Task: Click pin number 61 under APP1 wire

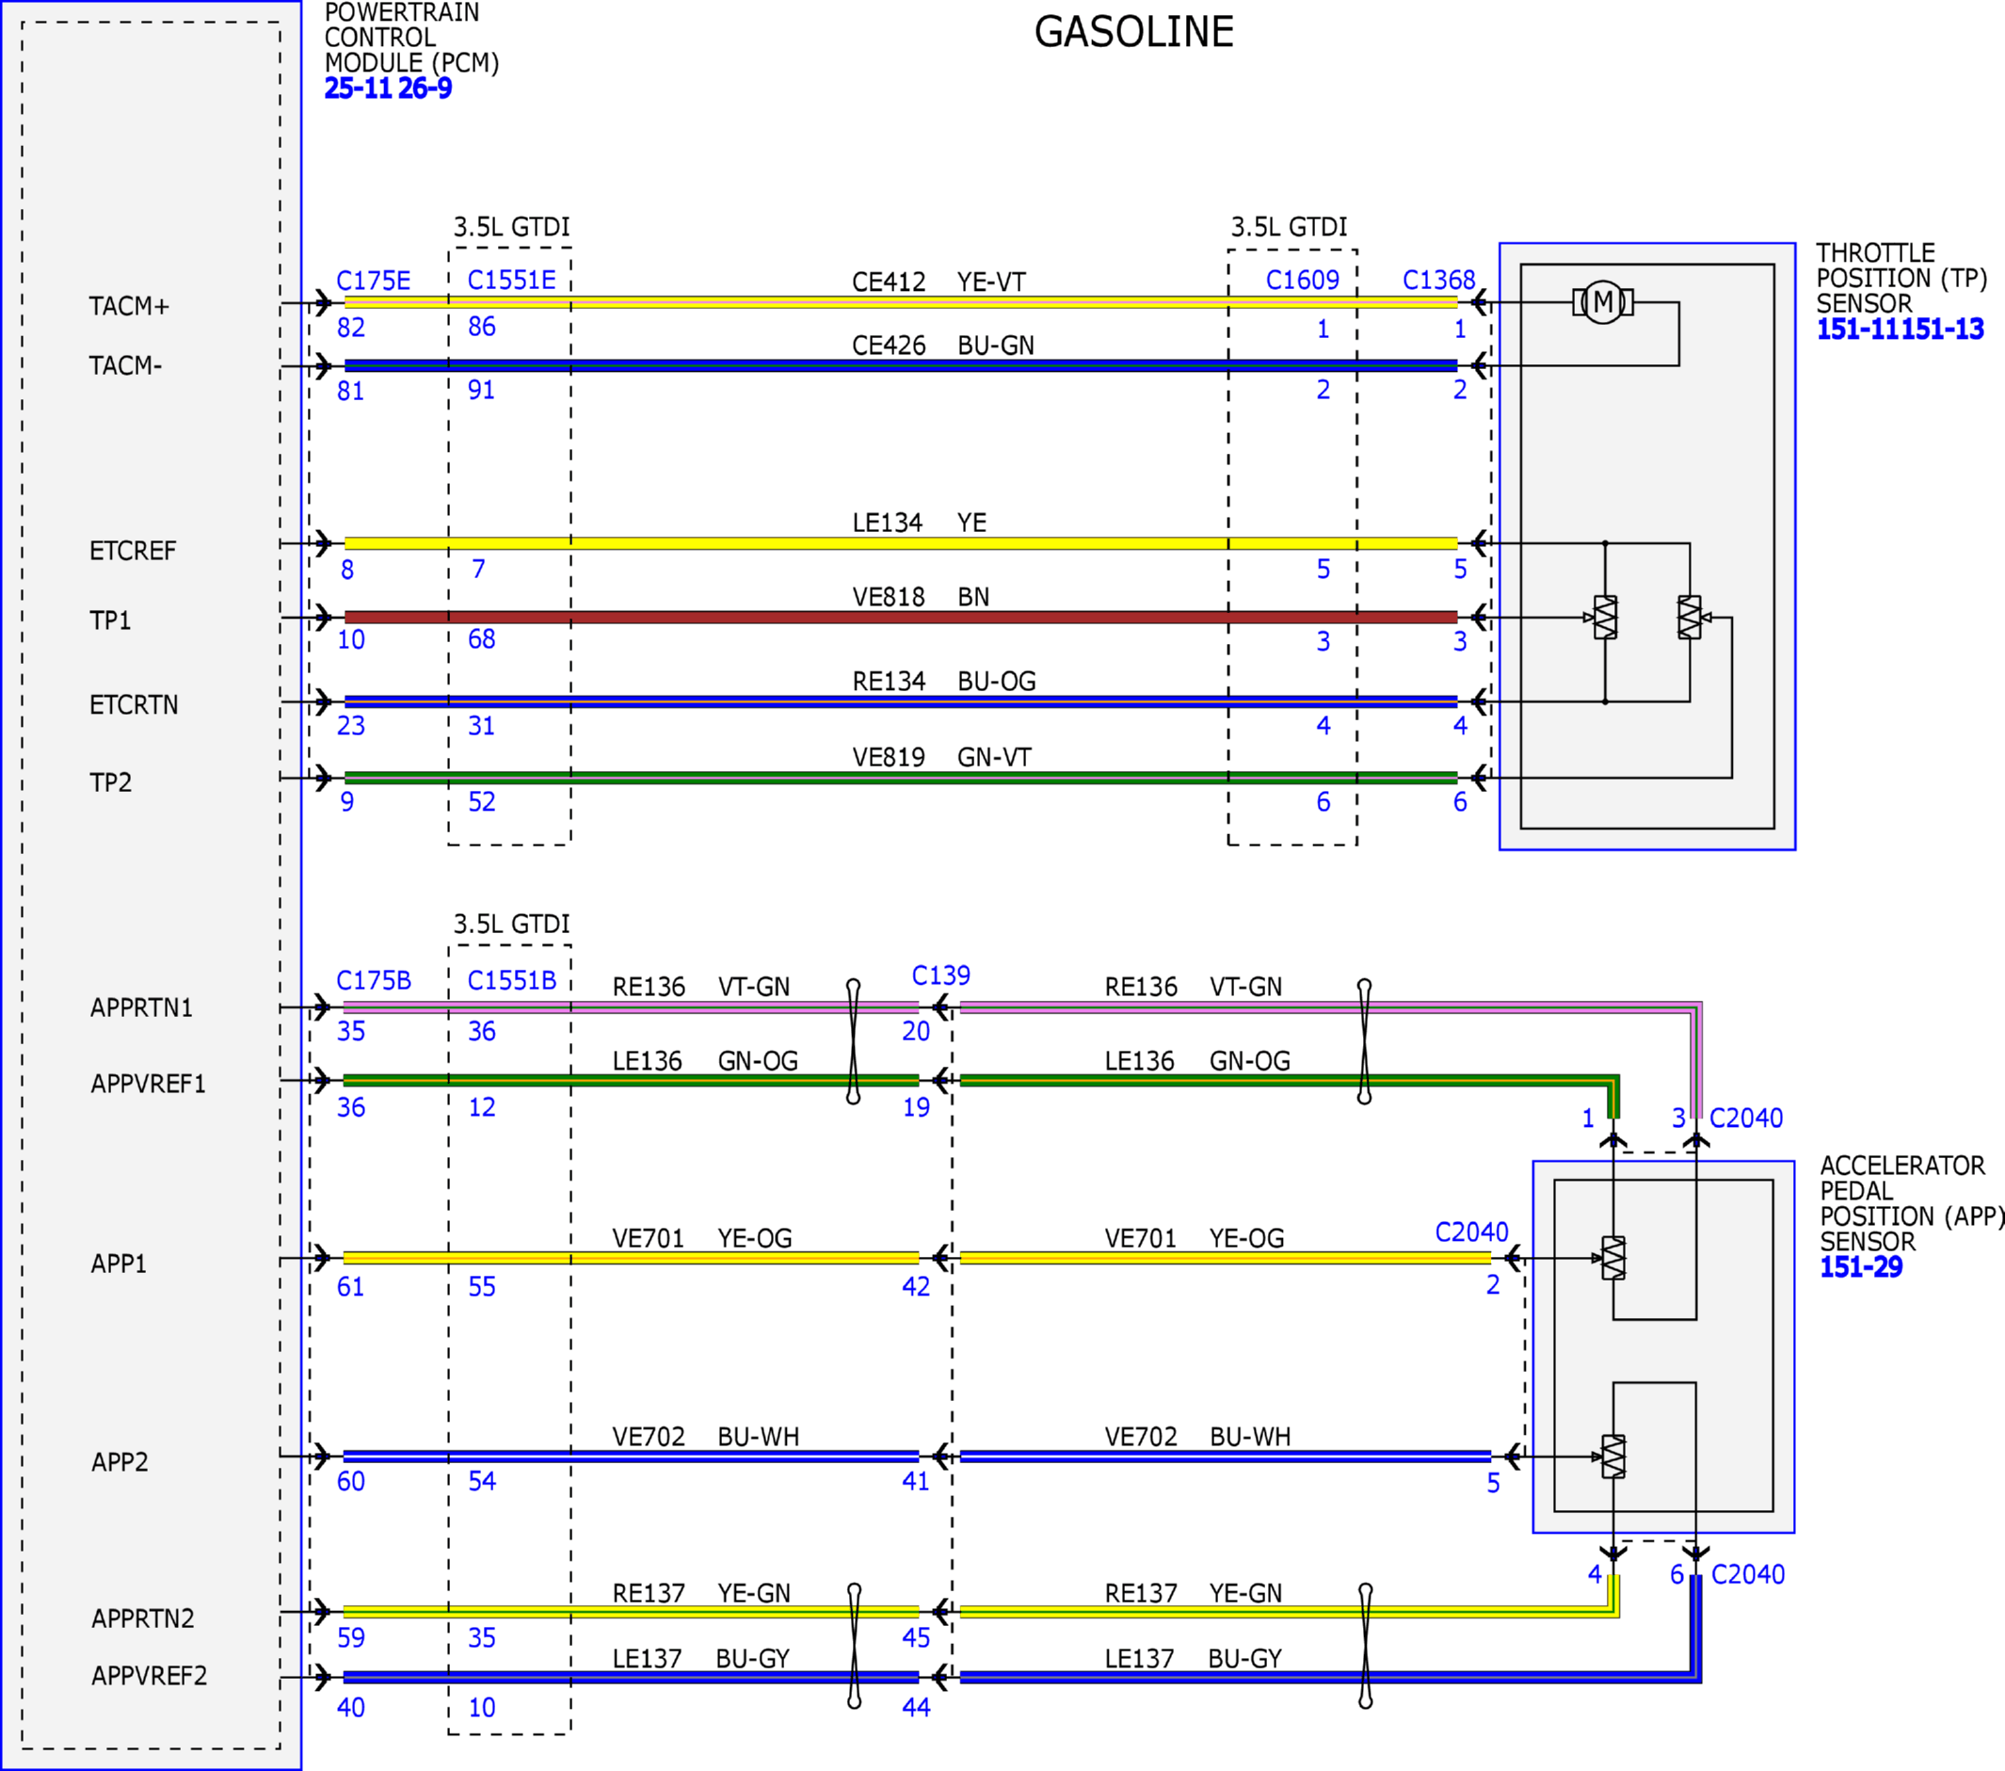Action: click(x=350, y=1286)
